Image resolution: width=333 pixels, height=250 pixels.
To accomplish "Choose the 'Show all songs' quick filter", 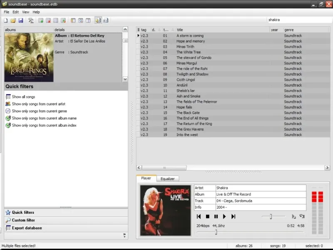I will [x=23, y=97].
